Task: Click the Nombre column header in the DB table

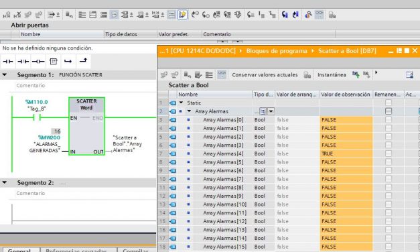Action: point(214,94)
